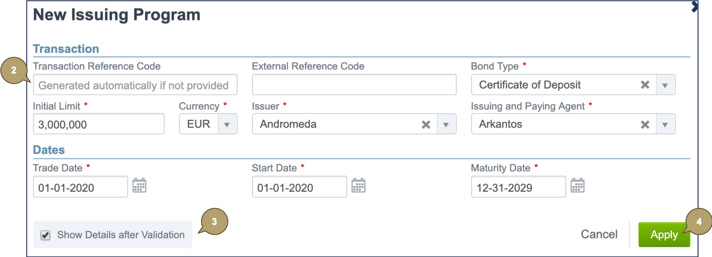This screenshot has height=257, width=712.
Task: Focus the External Reference Code field
Action: [354, 85]
